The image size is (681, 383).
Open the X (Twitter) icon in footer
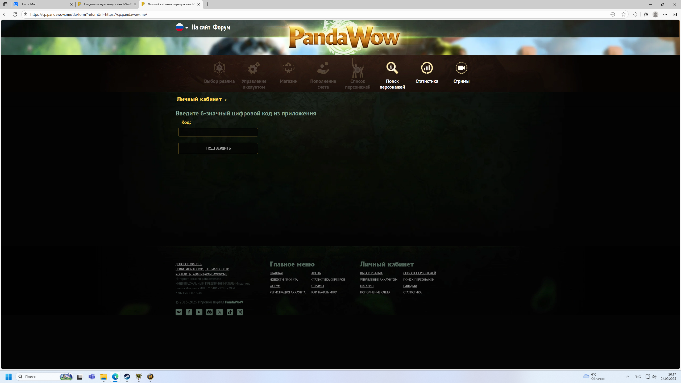click(x=219, y=312)
